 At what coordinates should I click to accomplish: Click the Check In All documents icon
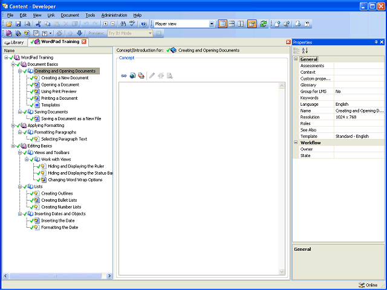(287, 24)
